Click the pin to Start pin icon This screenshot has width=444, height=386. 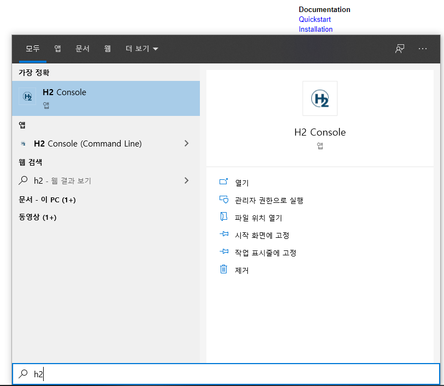[224, 234]
